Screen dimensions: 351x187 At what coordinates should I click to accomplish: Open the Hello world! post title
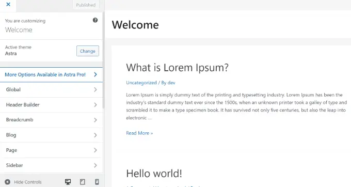(x=154, y=174)
